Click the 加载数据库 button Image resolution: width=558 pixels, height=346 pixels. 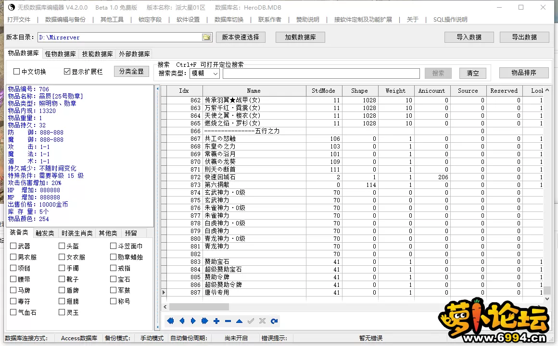tap(300, 37)
